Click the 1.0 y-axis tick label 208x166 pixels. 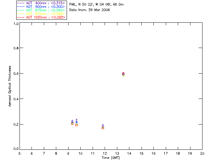tap(16, 24)
